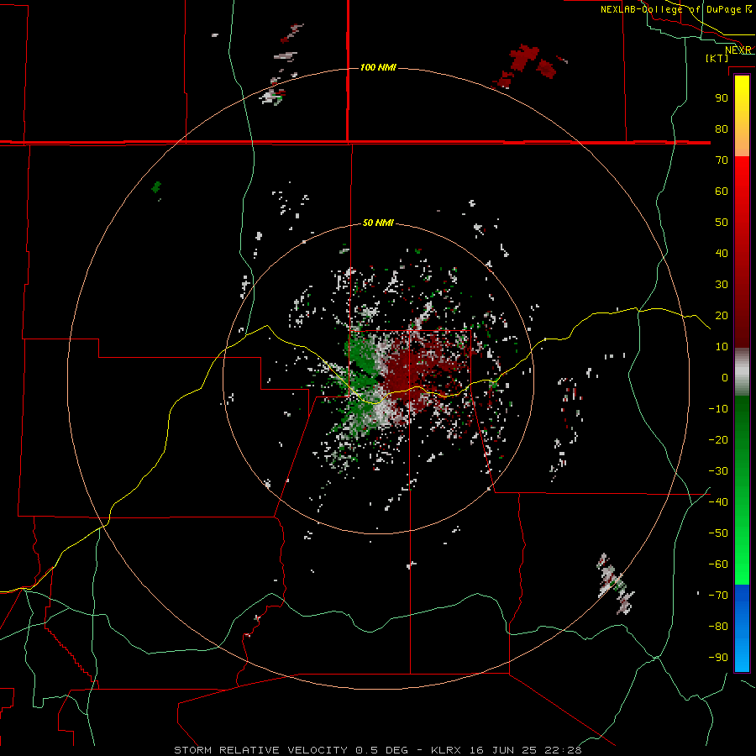756x756 pixels.
Task: Click the 60 value on velocity scale
Action: (722, 191)
